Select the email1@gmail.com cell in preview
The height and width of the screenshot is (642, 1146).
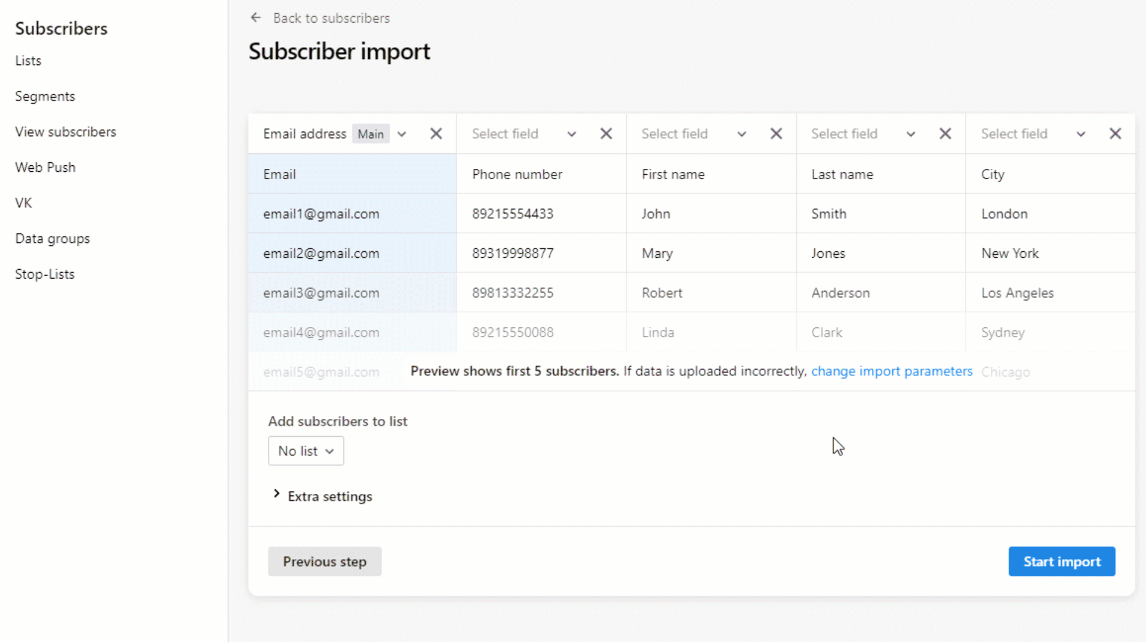(x=321, y=214)
